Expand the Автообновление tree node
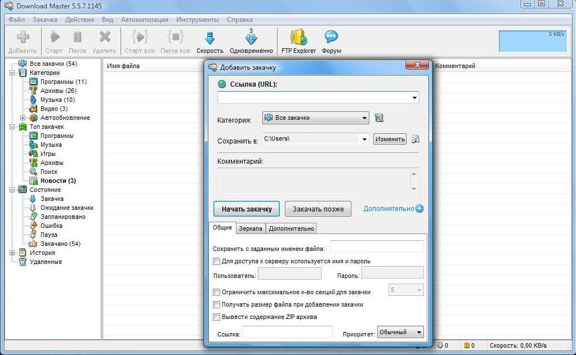This screenshot has height=355, width=576. [x=23, y=118]
